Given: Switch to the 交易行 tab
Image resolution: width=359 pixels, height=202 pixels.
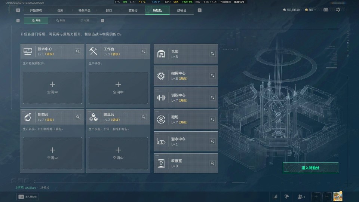Looking at the screenshot, I should click(x=133, y=10).
